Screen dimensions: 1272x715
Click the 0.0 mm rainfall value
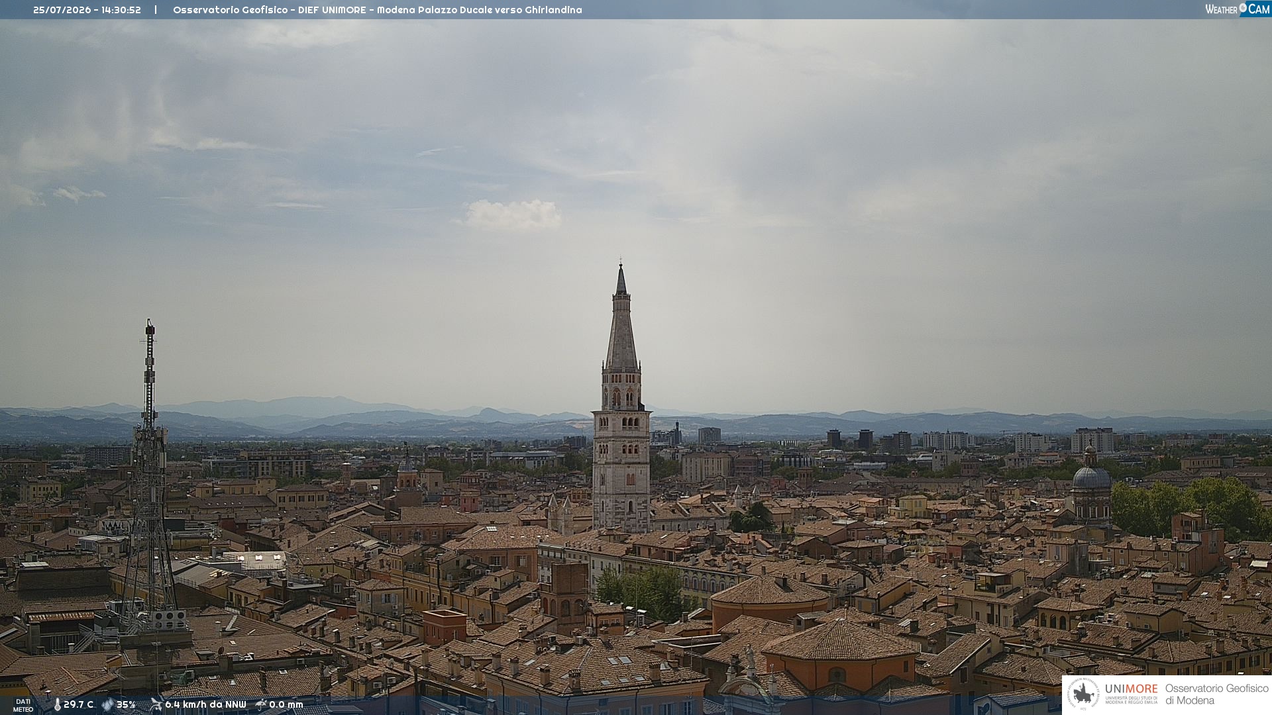click(286, 705)
